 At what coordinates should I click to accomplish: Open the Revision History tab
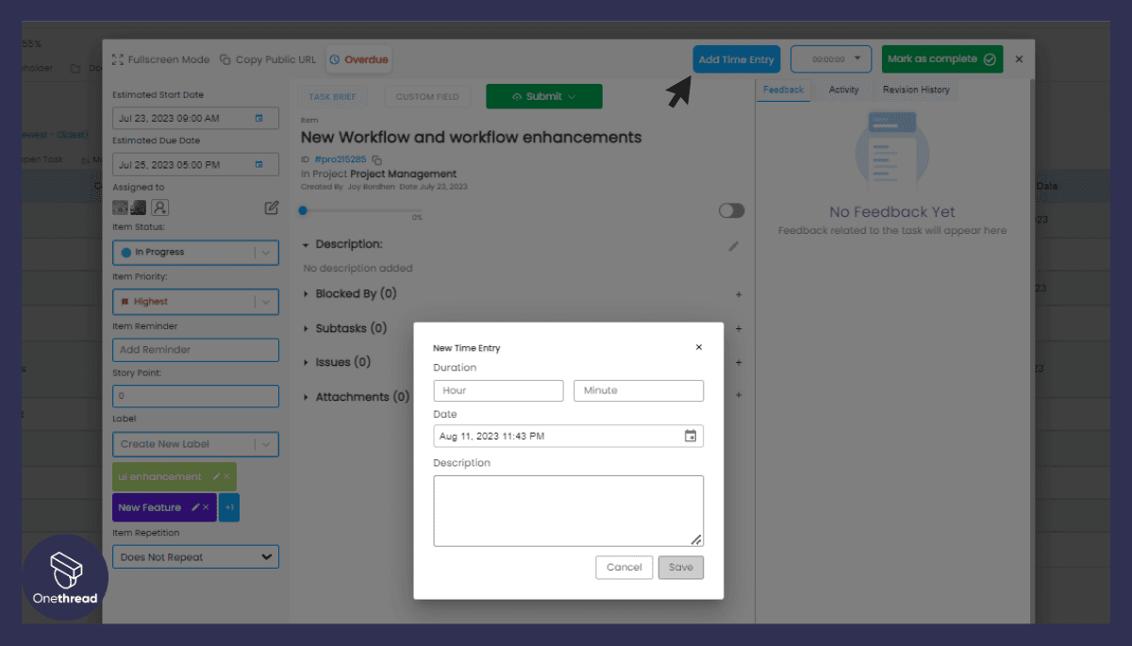(915, 90)
